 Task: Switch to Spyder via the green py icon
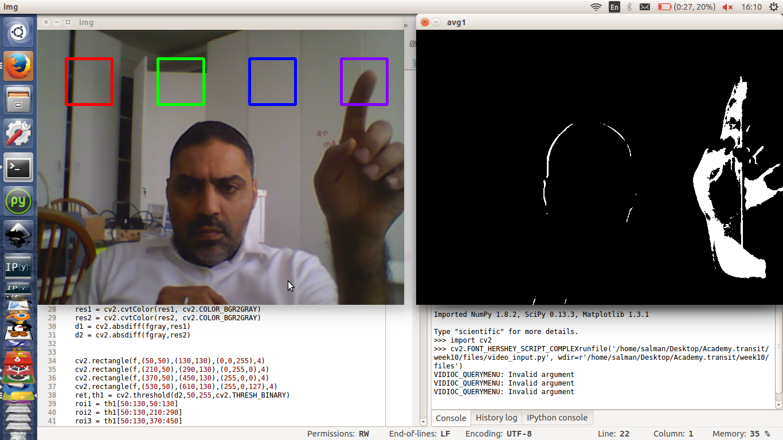click(x=18, y=202)
